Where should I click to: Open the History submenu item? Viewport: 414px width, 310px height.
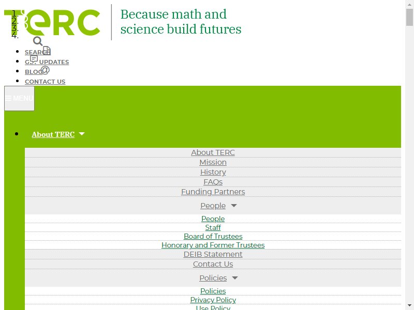213,172
